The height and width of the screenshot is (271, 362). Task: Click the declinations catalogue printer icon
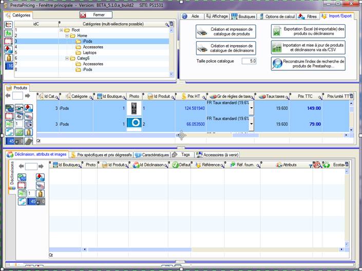pos(203,48)
